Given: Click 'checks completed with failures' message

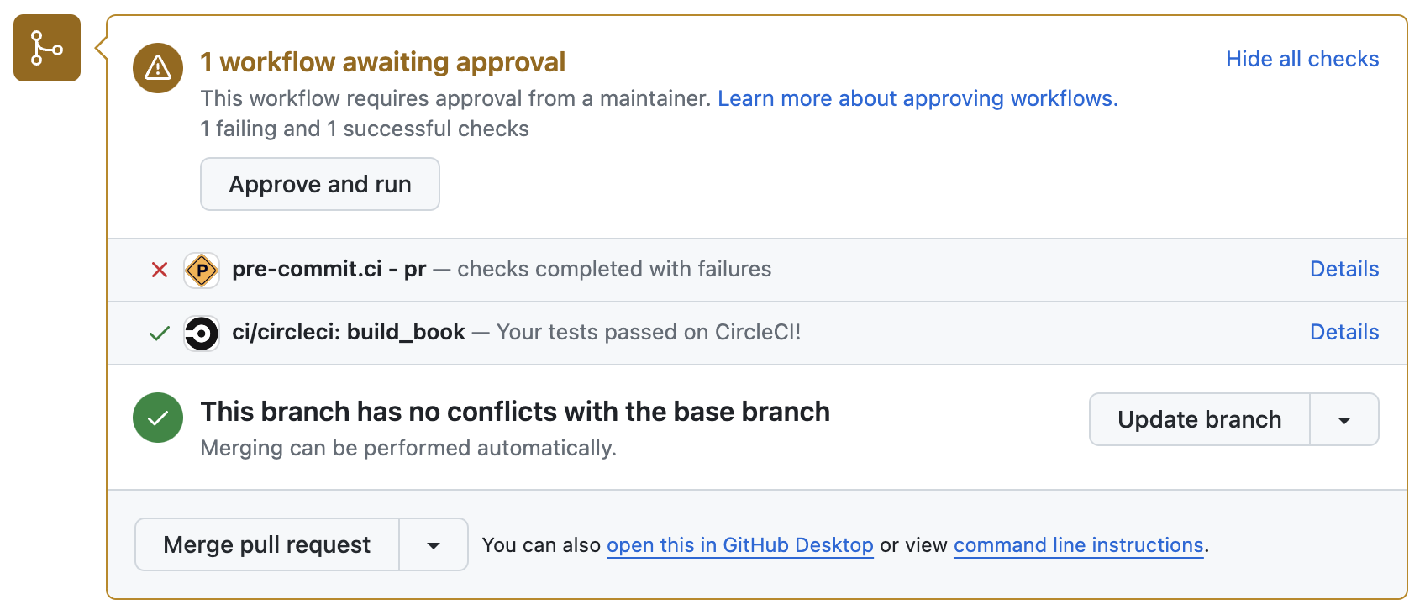Looking at the screenshot, I should tap(614, 269).
